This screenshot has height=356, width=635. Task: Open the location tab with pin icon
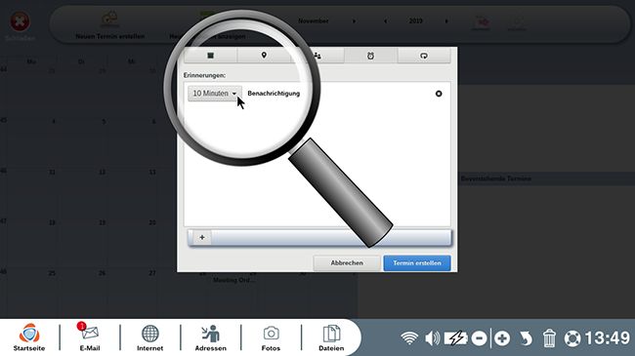(264, 56)
